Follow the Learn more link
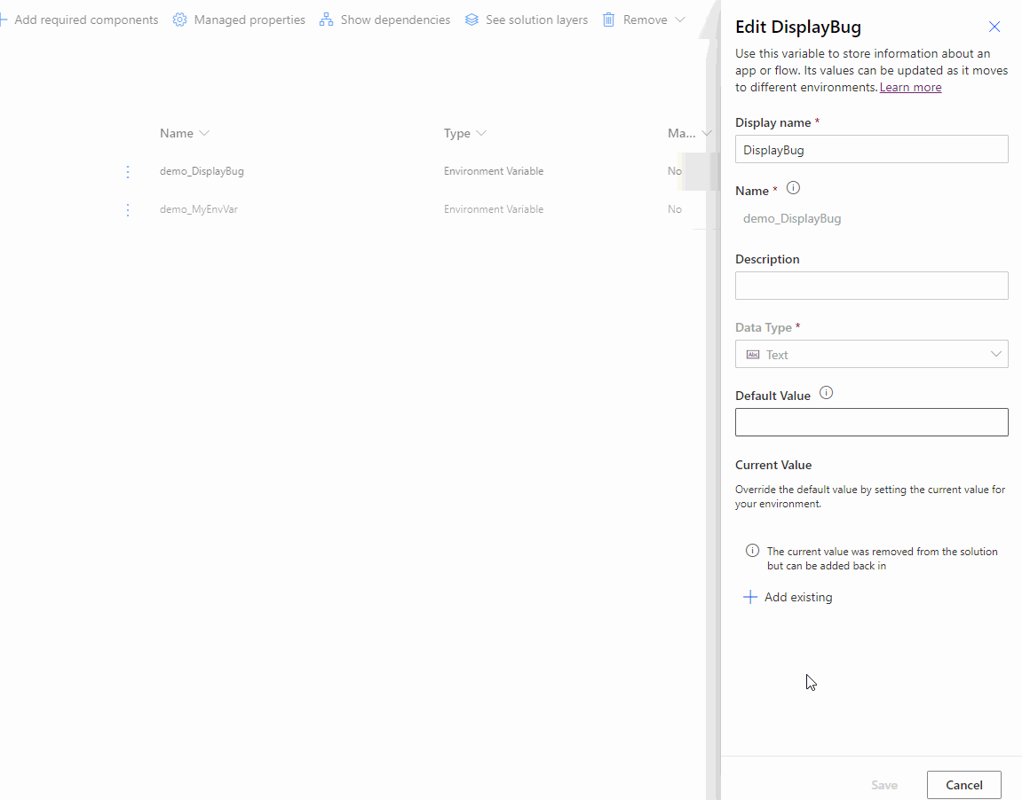 click(x=910, y=87)
